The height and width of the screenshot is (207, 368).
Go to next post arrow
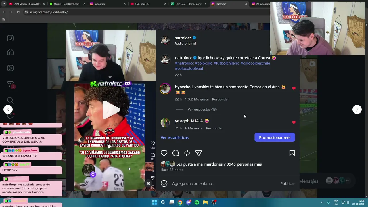357,109
